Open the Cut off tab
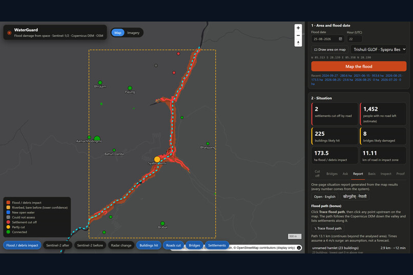This screenshot has width=413, height=275. coord(317,174)
